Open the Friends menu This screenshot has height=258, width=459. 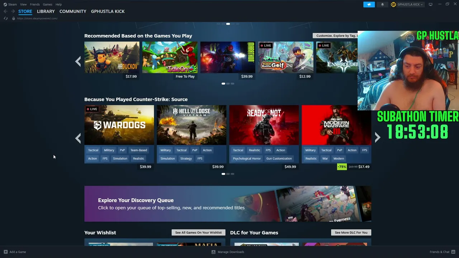coord(35,4)
